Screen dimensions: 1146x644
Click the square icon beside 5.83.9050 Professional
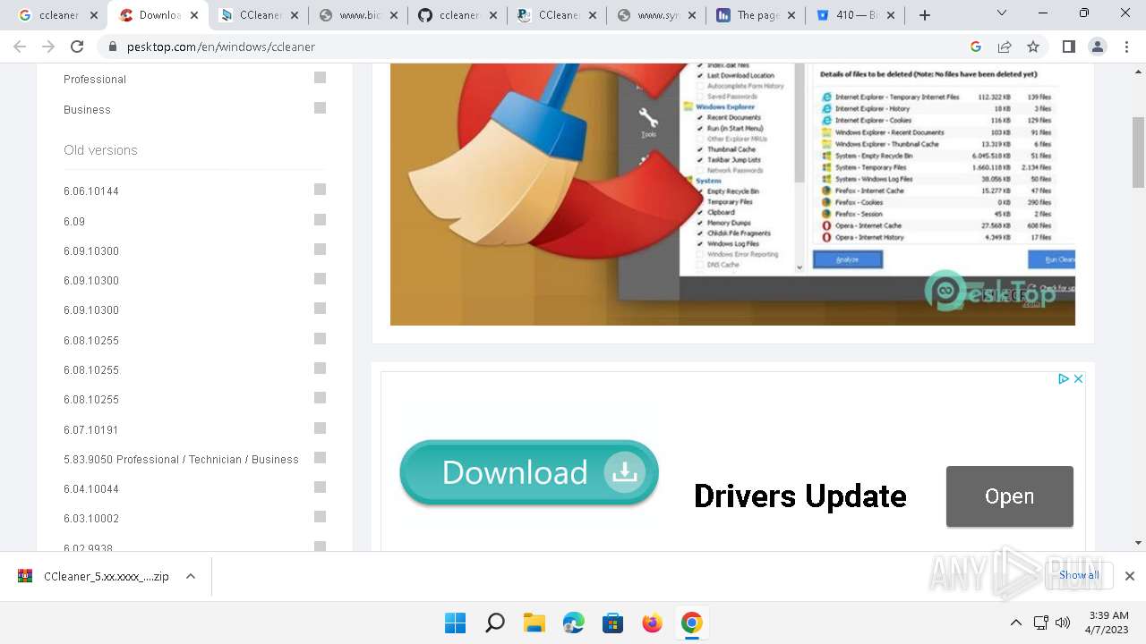click(x=320, y=458)
